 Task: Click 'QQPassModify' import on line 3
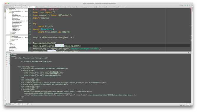pos(65,15)
